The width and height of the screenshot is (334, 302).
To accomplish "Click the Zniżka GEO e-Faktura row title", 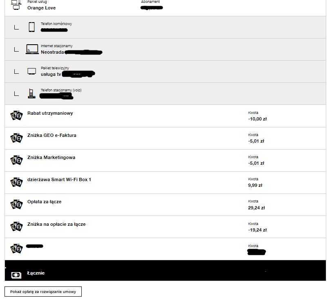I will (52, 135).
